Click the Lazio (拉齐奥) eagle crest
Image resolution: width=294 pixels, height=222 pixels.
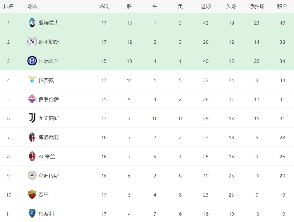[32, 80]
